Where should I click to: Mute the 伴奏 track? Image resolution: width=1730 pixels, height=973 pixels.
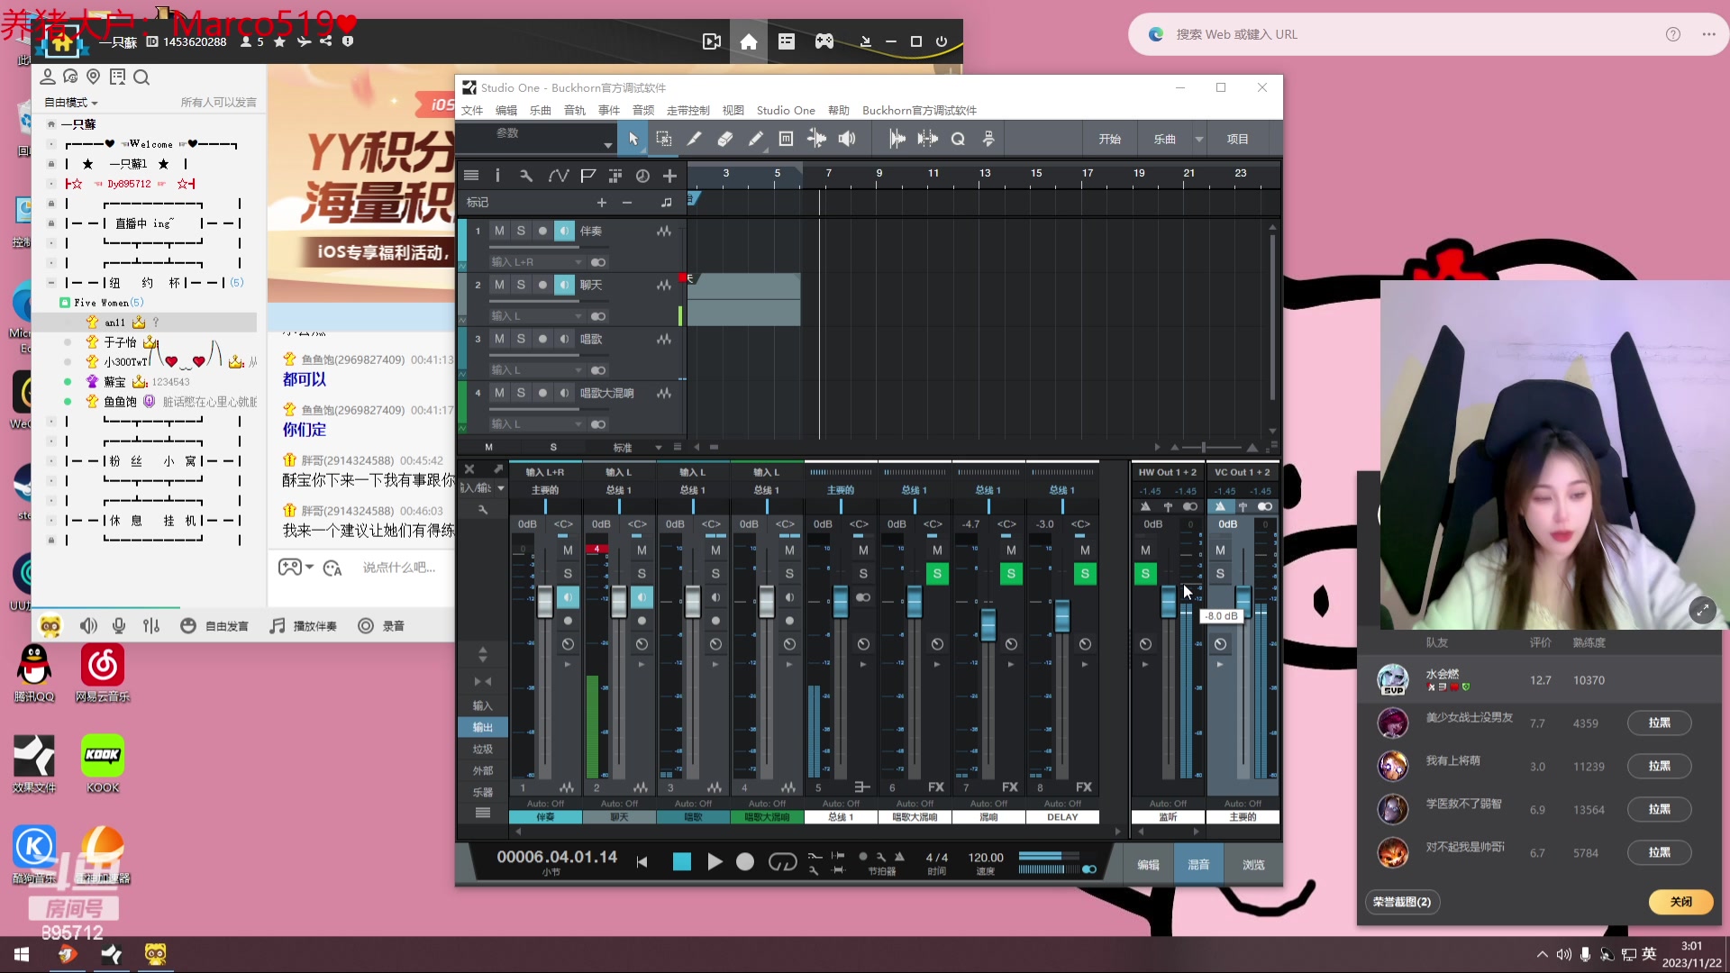(499, 231)
